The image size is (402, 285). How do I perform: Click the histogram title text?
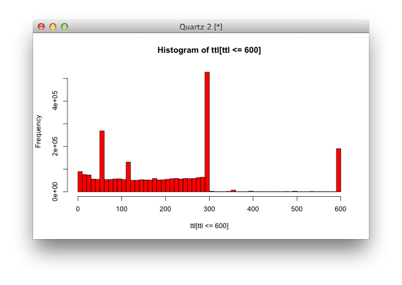click(209, 50)
